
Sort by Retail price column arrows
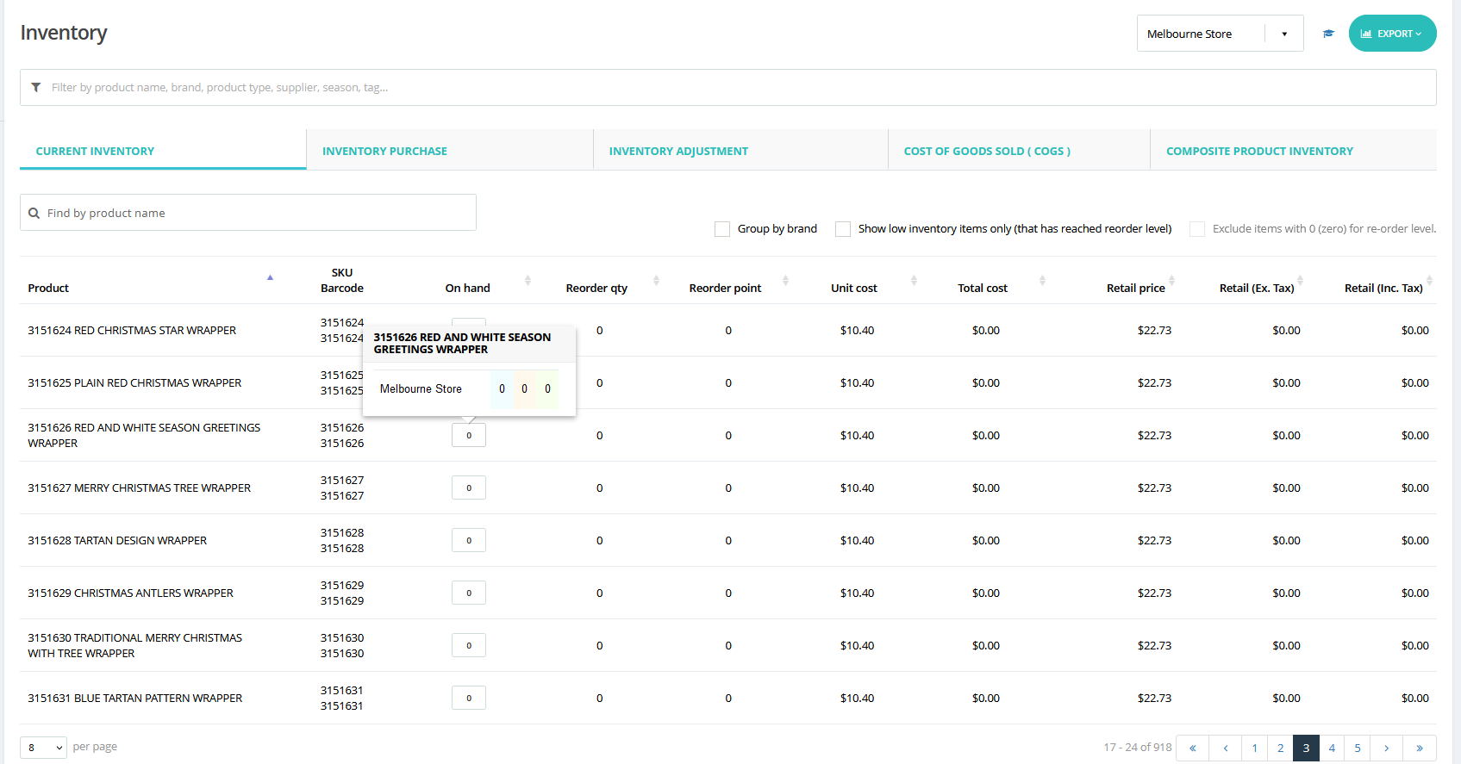click(x=1171, y=281)
